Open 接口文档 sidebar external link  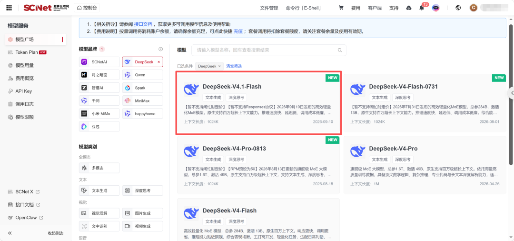click(x=23, y=205)
